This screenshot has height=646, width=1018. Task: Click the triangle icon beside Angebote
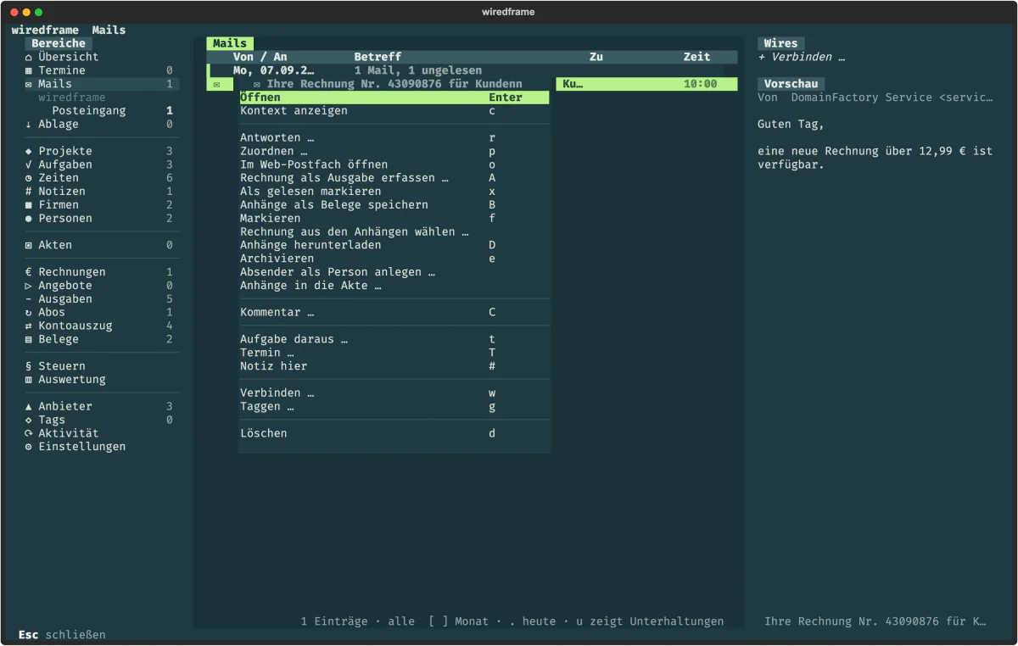(29, 286)
